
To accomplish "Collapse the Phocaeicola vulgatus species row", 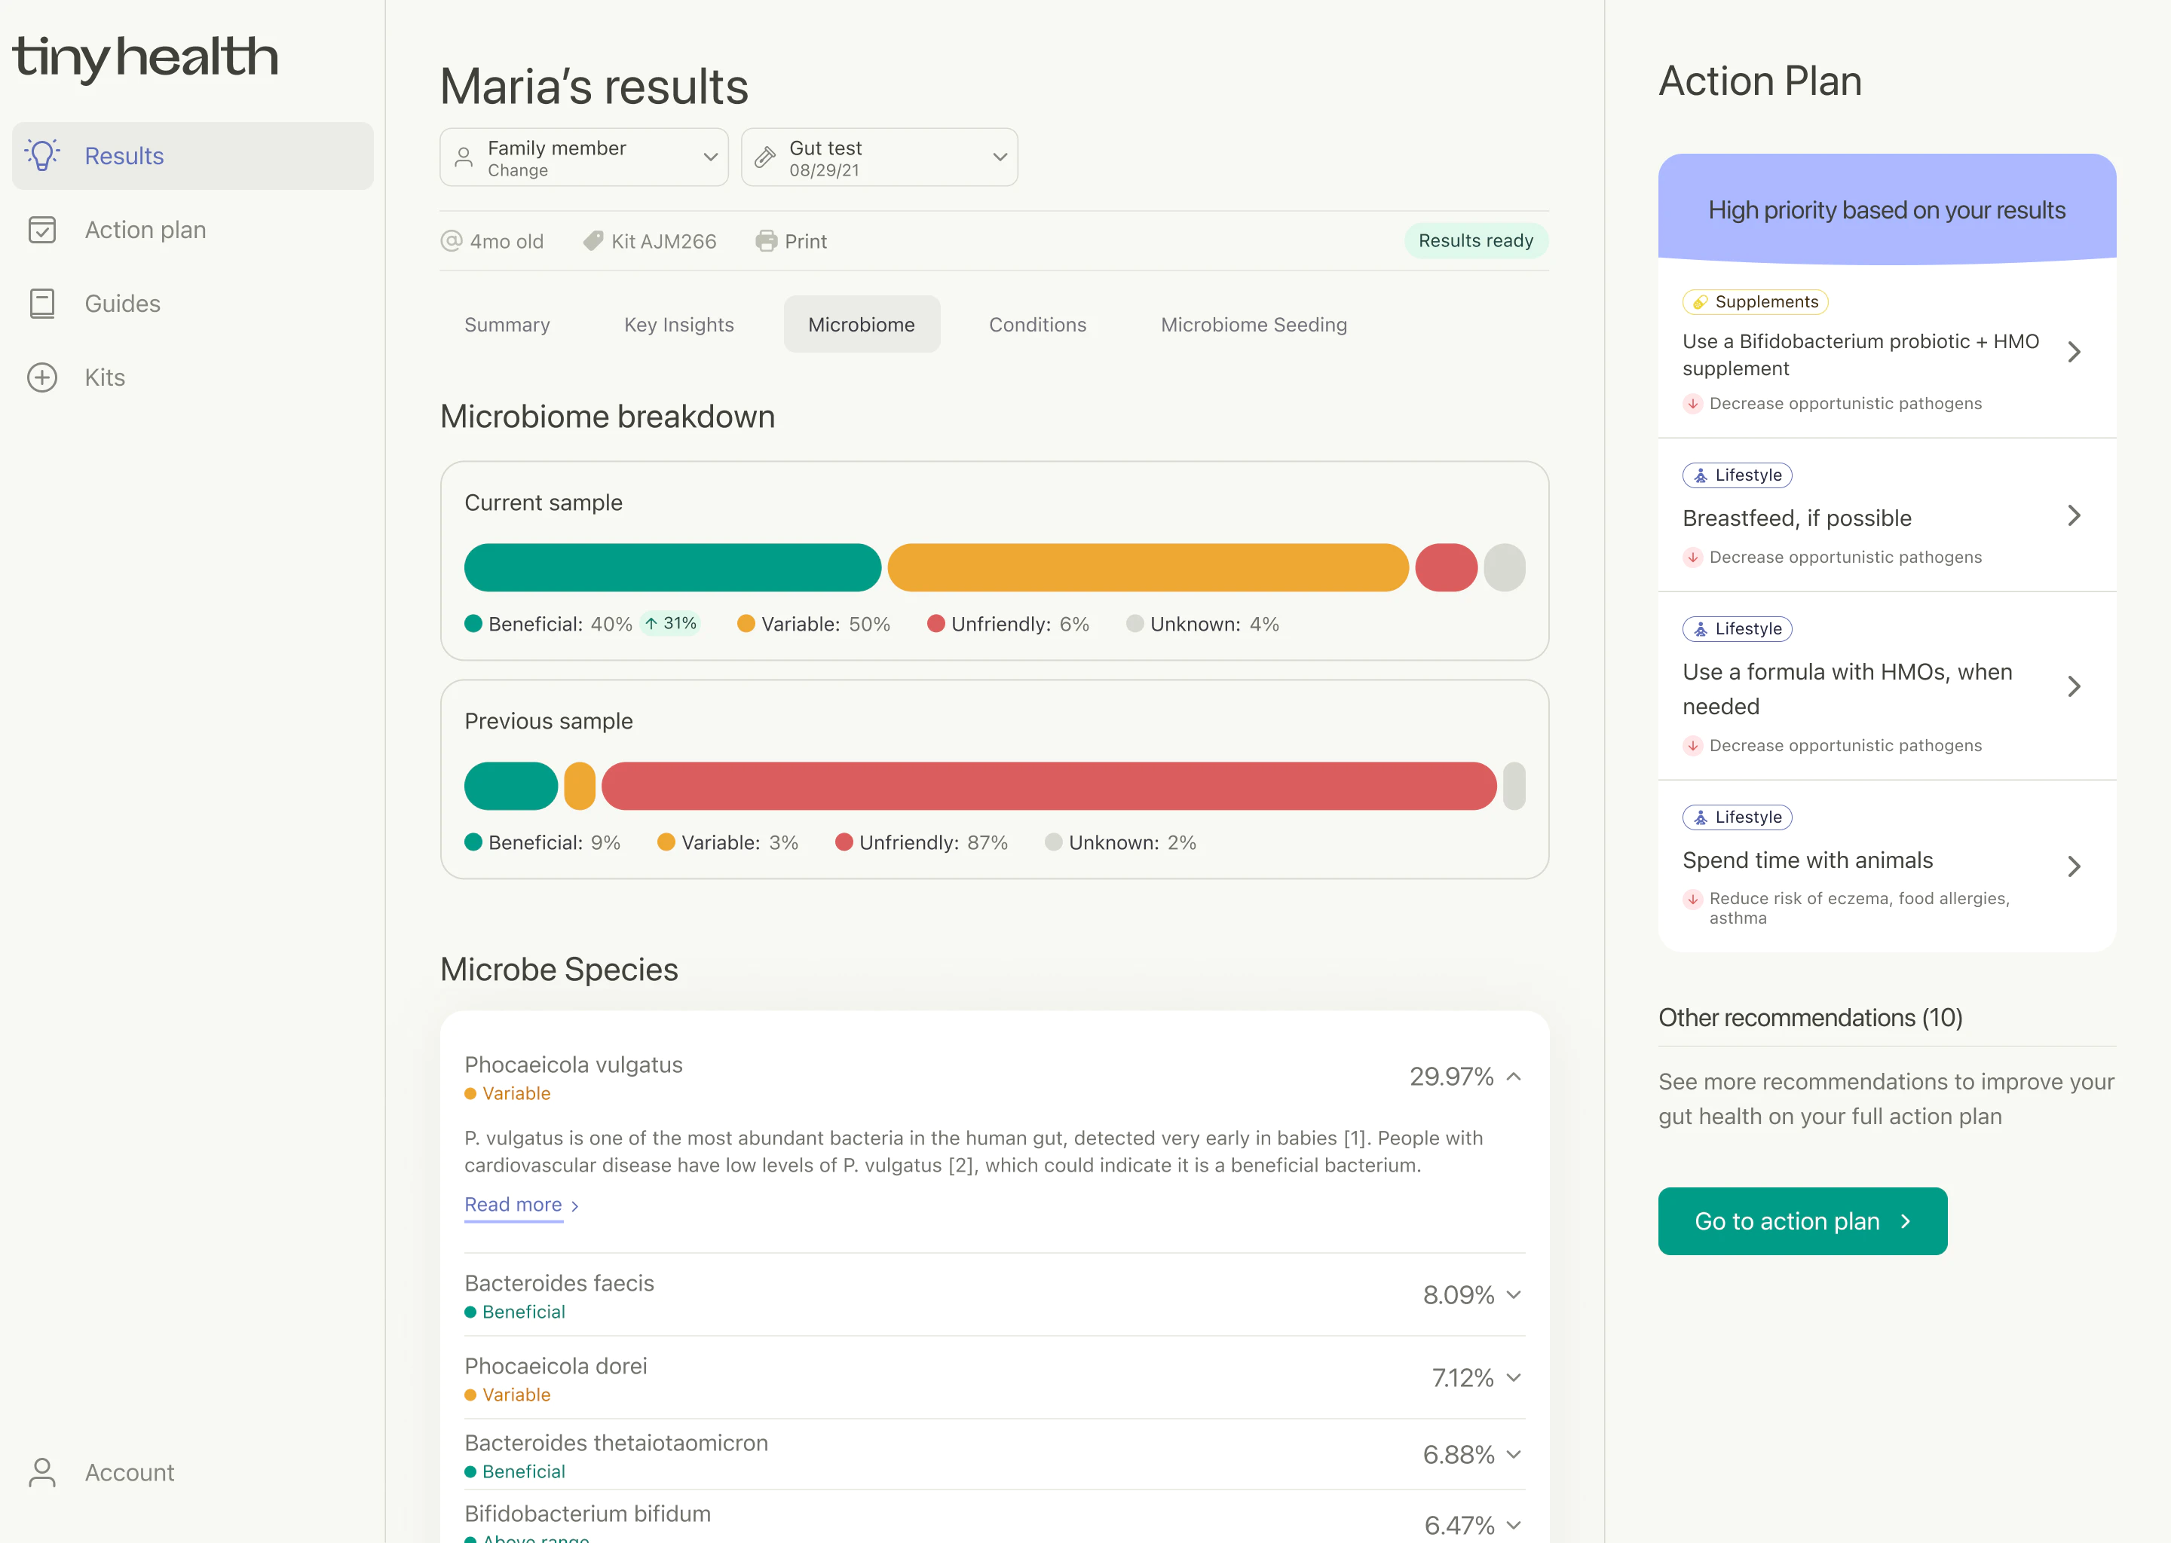I will (x=1514, y=1077).
